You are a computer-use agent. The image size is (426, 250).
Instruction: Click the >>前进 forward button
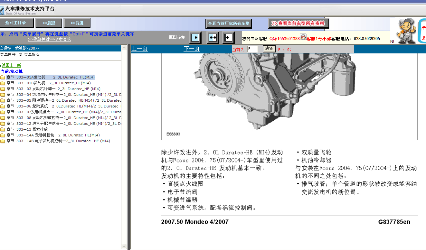point(77,23)
